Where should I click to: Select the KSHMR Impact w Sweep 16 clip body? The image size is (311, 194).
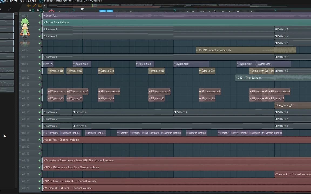(x=246, y=50)
